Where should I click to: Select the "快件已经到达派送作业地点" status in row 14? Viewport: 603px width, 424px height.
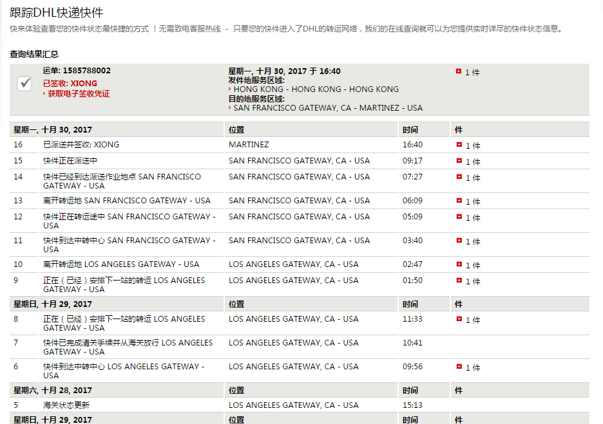[x=122, y=181]
